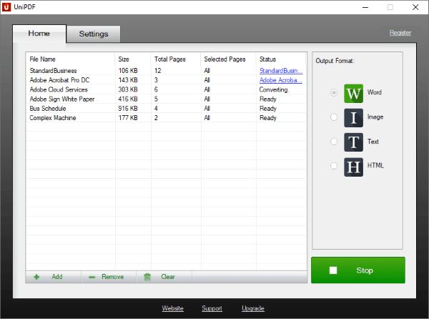Click the Clear label in the toolbar
Image resolution: width=429 pixels, height=319 pixels.
168,277
